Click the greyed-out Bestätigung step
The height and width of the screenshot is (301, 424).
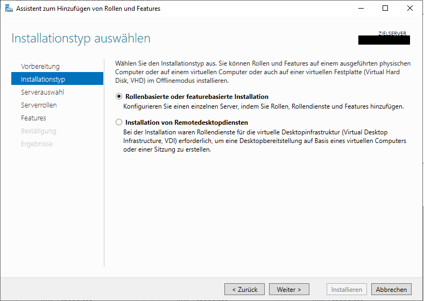click(x=38, y=131)
